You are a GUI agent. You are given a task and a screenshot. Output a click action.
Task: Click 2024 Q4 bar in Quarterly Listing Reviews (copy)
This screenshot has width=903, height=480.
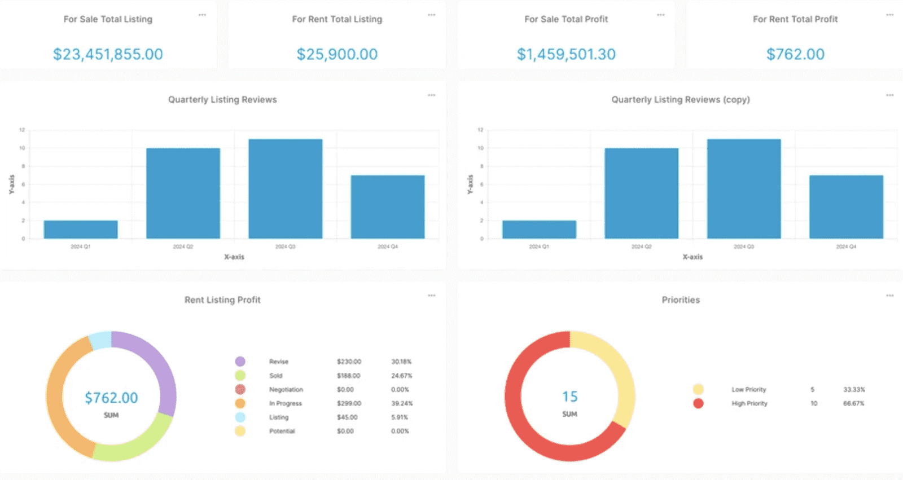[x=846, y=207]
